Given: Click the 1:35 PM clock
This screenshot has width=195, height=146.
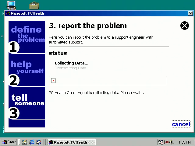Looking at the screenshot, I should [x=185, y=142].
